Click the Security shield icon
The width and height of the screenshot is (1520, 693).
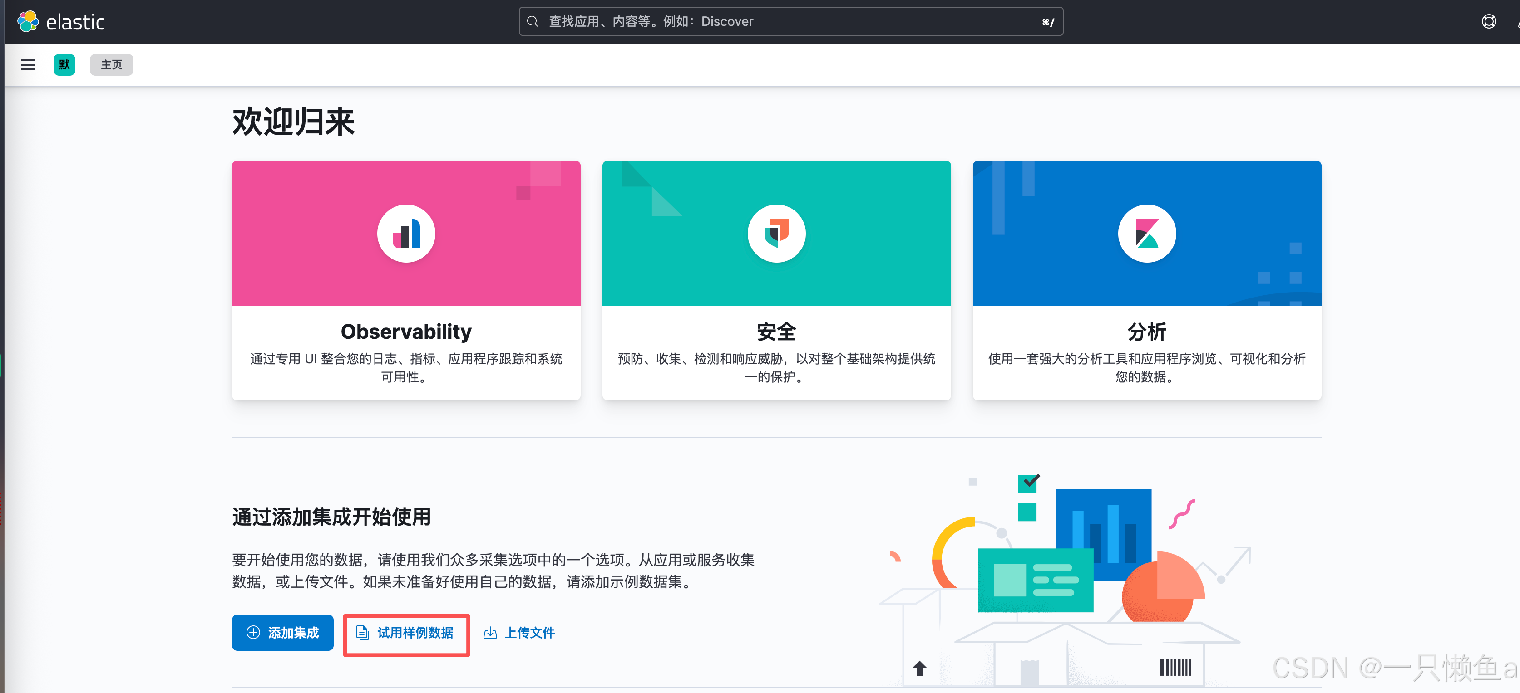[776, 234]
